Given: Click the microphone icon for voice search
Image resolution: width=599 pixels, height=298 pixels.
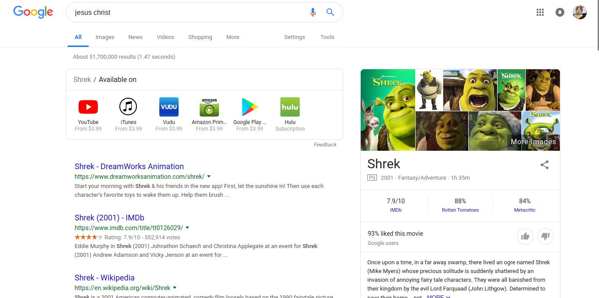Looking at the screenshot, I should click(313, 12).
